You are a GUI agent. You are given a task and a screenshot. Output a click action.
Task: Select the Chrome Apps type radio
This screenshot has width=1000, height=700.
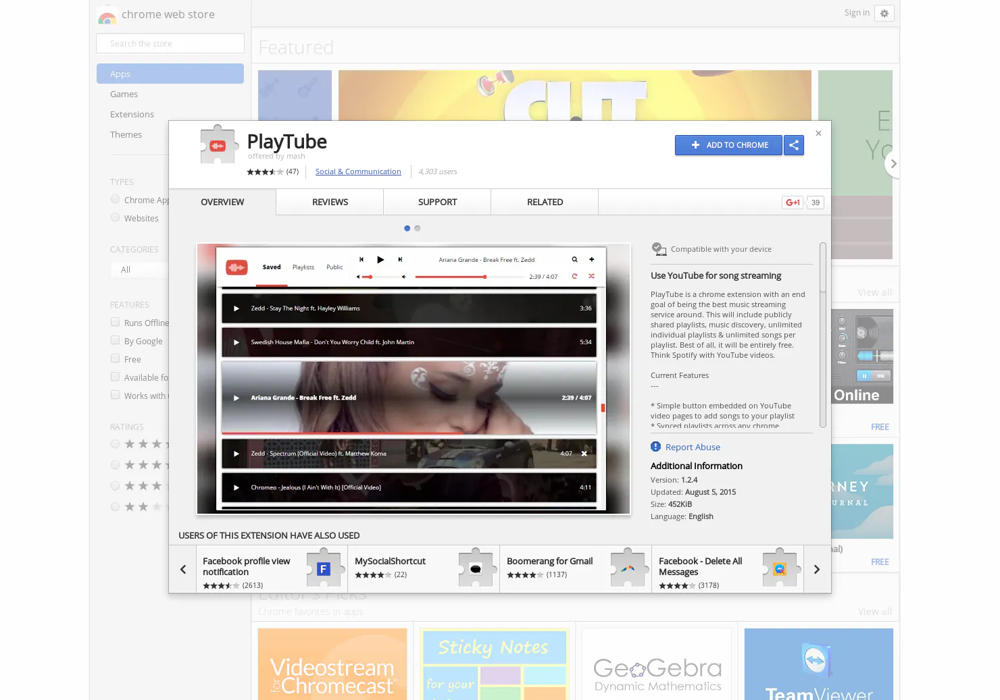pyautogui.click(x=115, y=199)
